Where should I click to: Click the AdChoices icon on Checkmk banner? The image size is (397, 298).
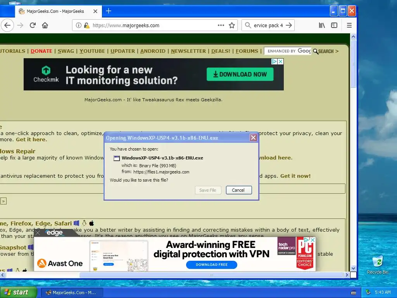pyautogui.click(x=274, y=62)
